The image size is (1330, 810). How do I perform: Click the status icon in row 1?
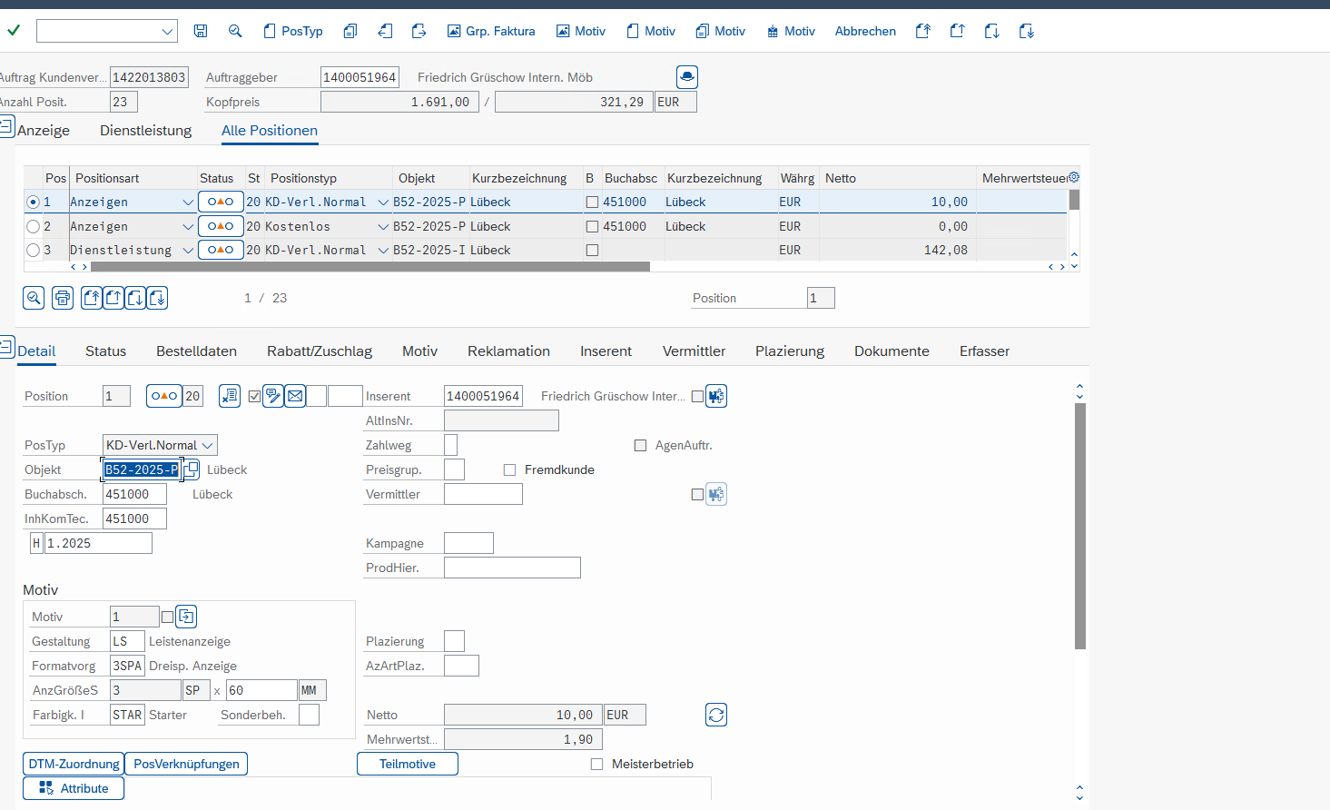(221, 202)
